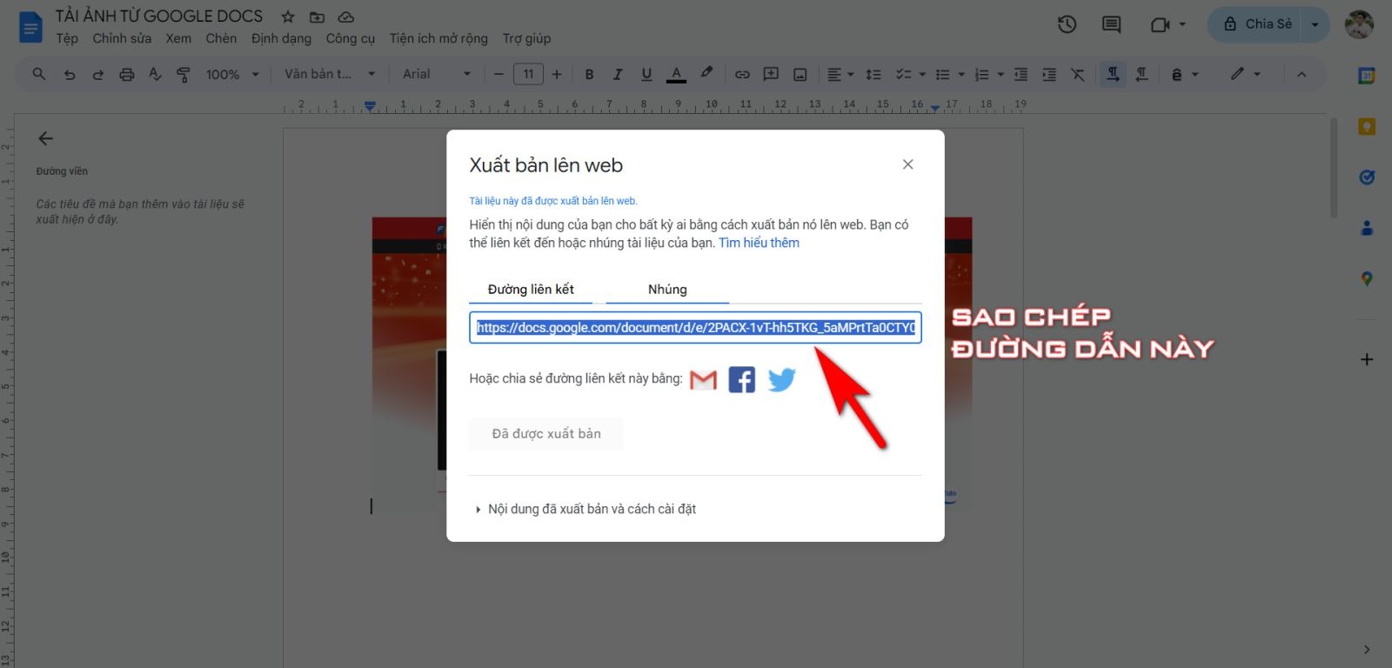1392x668 pixels.
Task: Open text color picker
Action: click(x=676, y=74)
